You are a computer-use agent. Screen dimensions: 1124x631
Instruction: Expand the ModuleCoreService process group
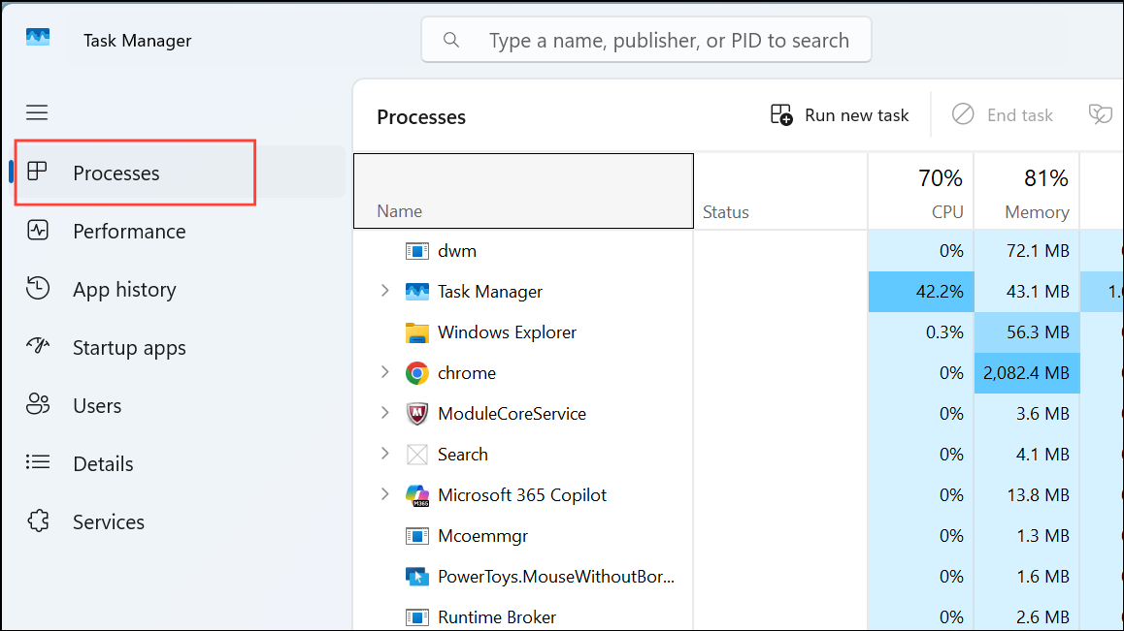click(x=385, y=413)
